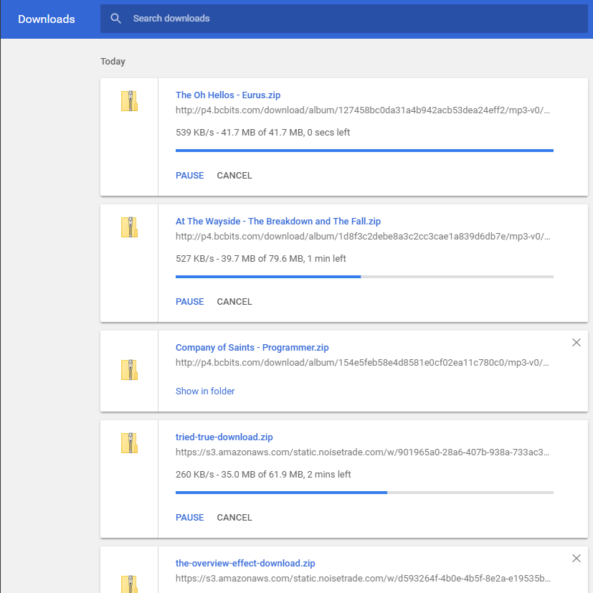Viewport: 593px width, 593px height.
Task: Pause The Oh Hellos - Eurus.zip download
Action: click(189, 176)
